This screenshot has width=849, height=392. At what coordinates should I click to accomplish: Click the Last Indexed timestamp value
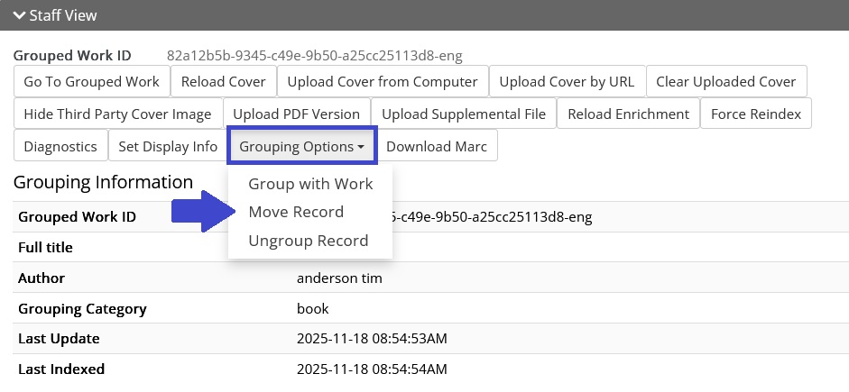[372, 369]
